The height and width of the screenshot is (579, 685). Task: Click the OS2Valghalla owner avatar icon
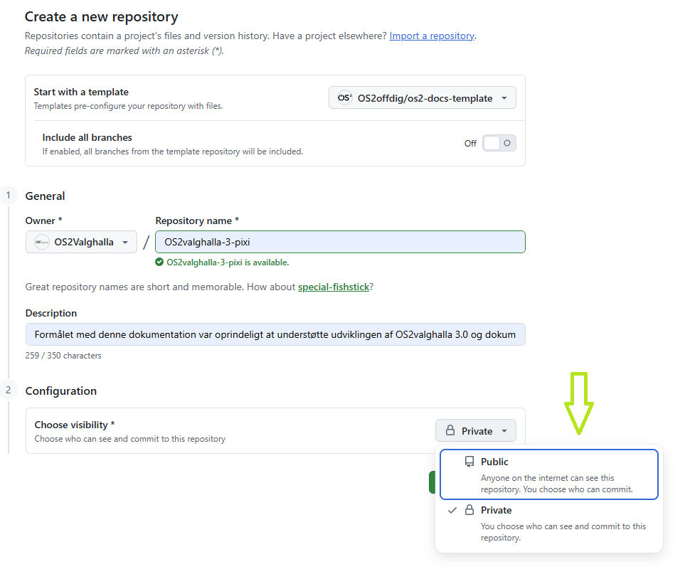click(x=42, y=242)
